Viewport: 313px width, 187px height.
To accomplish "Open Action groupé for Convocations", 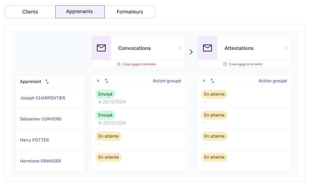I will (167, 81).
